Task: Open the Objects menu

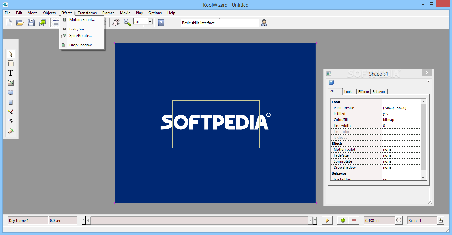Action: point(49,13)
